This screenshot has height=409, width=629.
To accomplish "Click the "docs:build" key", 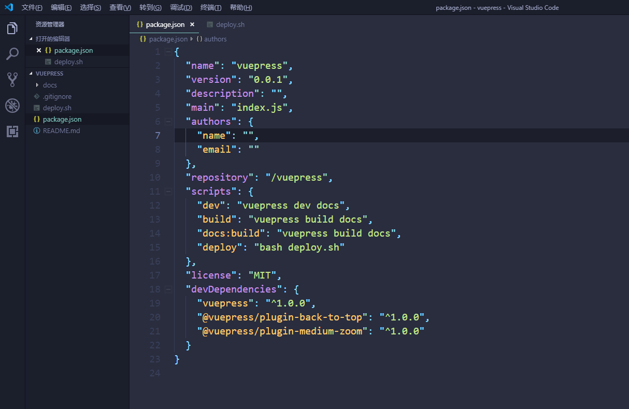I will point(231,233).
